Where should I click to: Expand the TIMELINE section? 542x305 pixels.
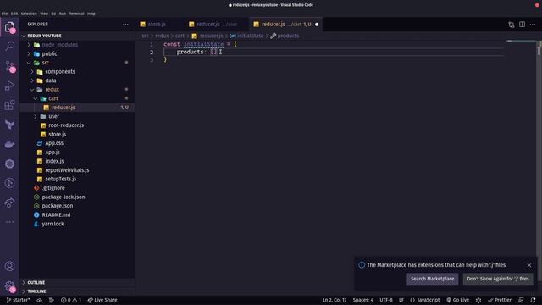tap(36, 291)
